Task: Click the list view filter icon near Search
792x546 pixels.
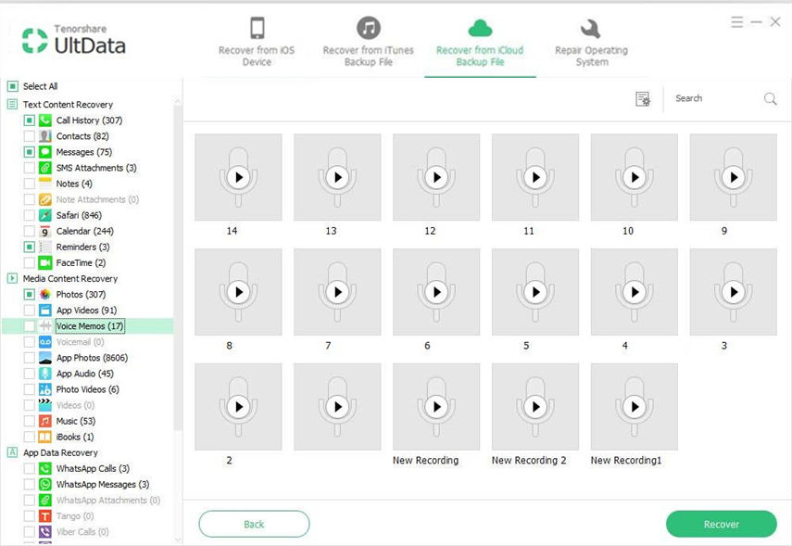Action: [x=643, y=99]
